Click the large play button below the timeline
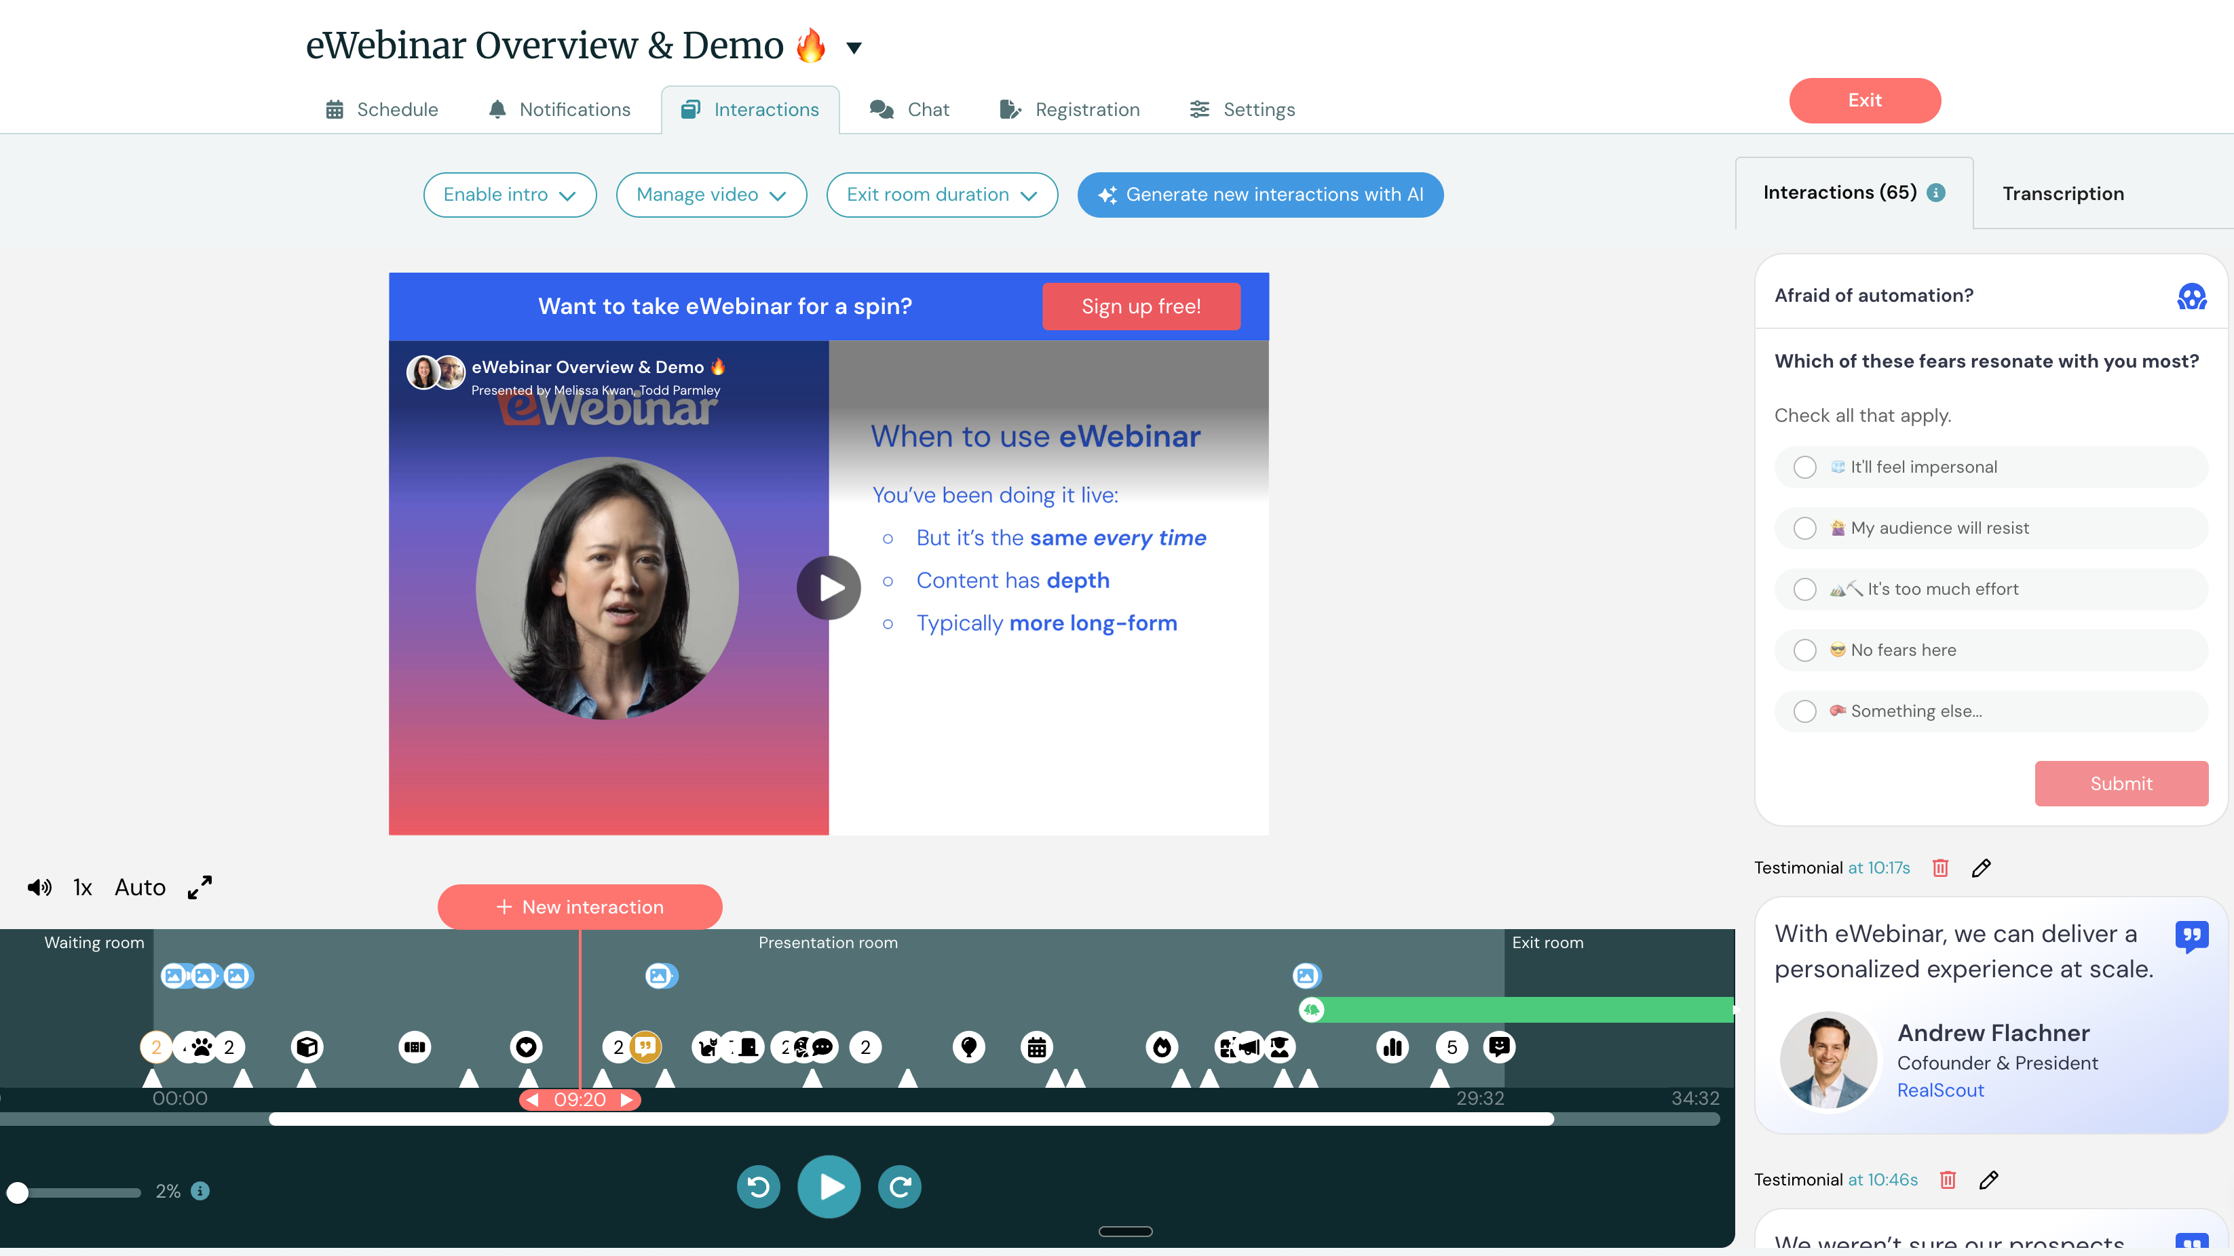Screen dimensions: 2234x1256 [828, 1187]
